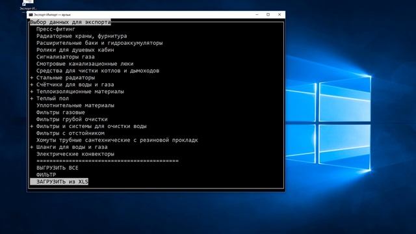This screenshot has width=416, height=234.
Task: Select 'Шланги для воды и газа' text
Action: [x=72, y=147]
